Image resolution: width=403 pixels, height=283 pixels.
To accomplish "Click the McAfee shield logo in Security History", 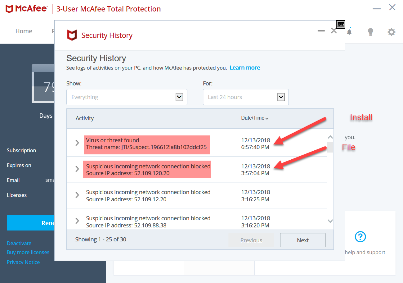I will coord(72,35).
